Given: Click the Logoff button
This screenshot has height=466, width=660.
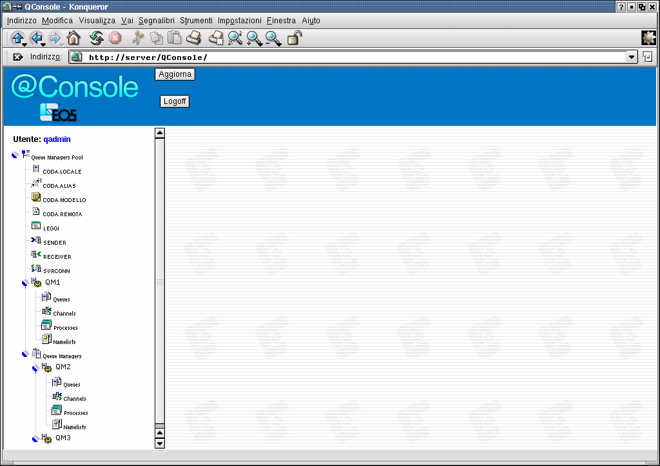Looking at the screenshot, I should tap(175, 101).
